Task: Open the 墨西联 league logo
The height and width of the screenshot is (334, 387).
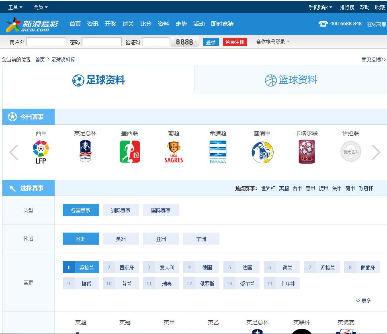Action: pyautogui.click(x=129, y=152)
